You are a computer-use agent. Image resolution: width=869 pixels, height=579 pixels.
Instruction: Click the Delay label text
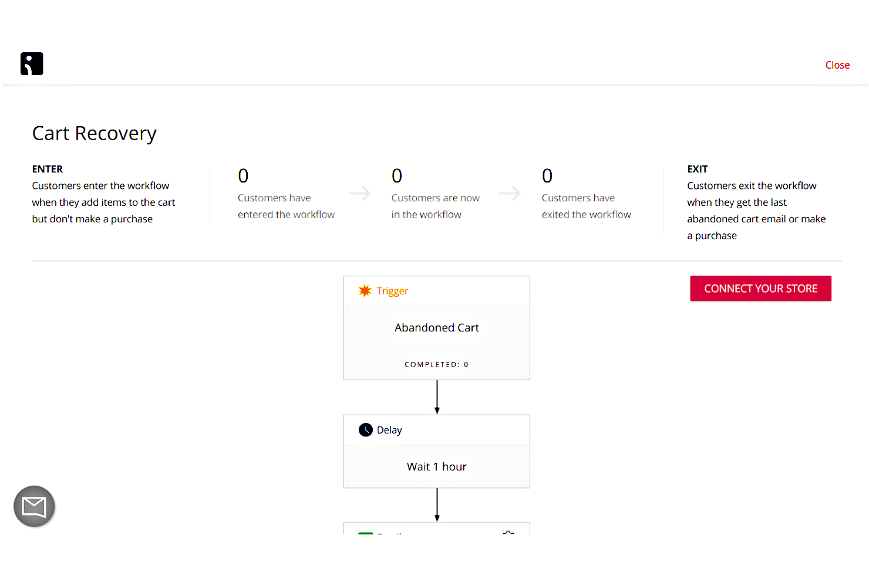click(389, 430)
